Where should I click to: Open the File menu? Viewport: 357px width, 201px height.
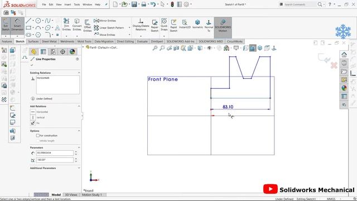pyautogui.click(x=44, y=4)
